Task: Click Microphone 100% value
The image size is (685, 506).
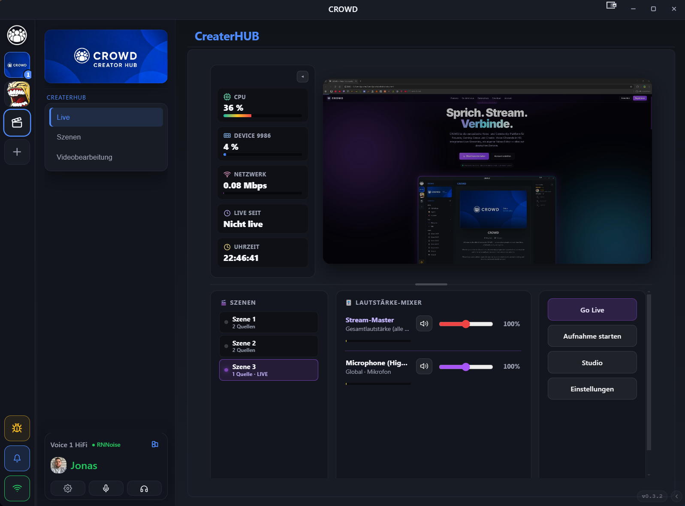Action: pyautogui.click(x=511, y=367)
